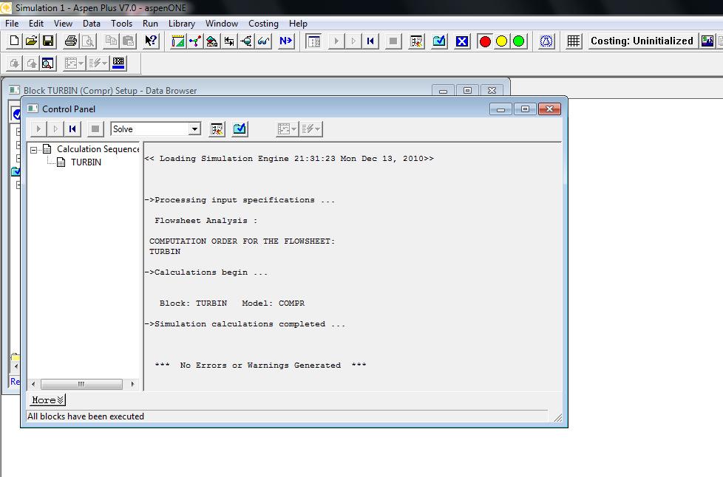Click the Next (N→) button
723x477 pixels.
click(x=286, y=41)
